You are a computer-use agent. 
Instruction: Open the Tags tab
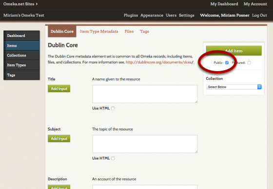(144, 32)
